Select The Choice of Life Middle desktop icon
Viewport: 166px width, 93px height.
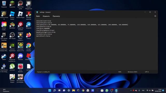pos(20,79)
